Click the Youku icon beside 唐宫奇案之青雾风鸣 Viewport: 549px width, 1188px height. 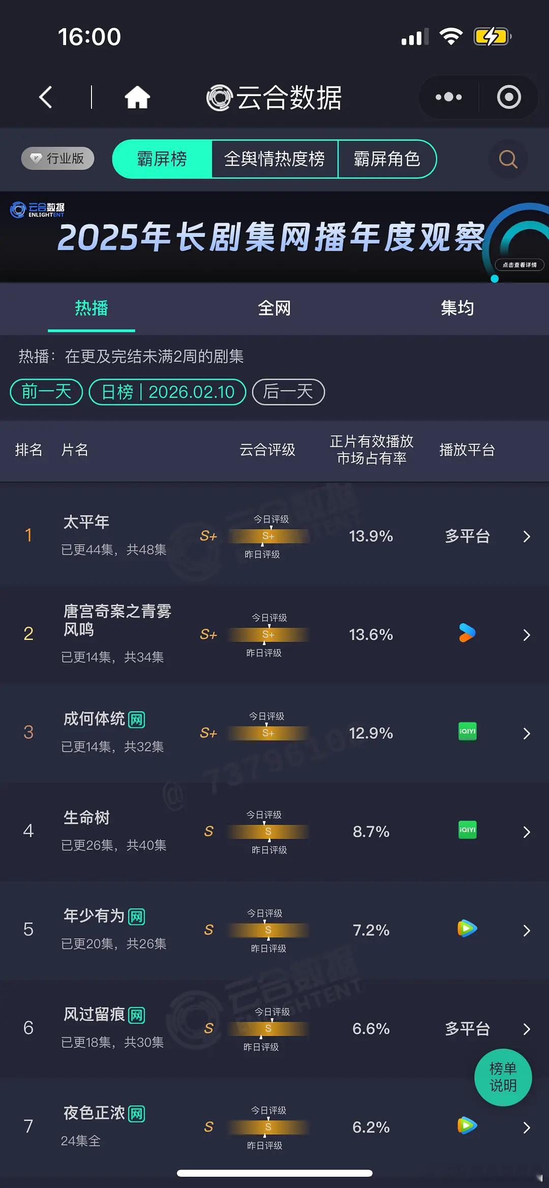[467, 634]
